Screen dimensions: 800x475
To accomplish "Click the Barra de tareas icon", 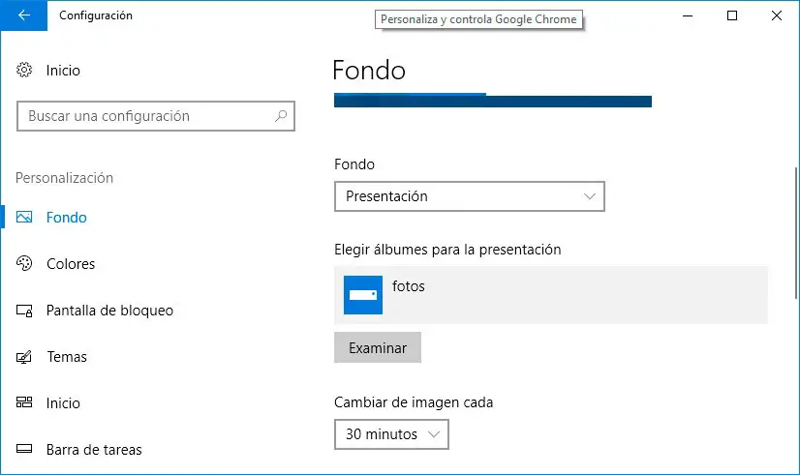I will 25,450.
